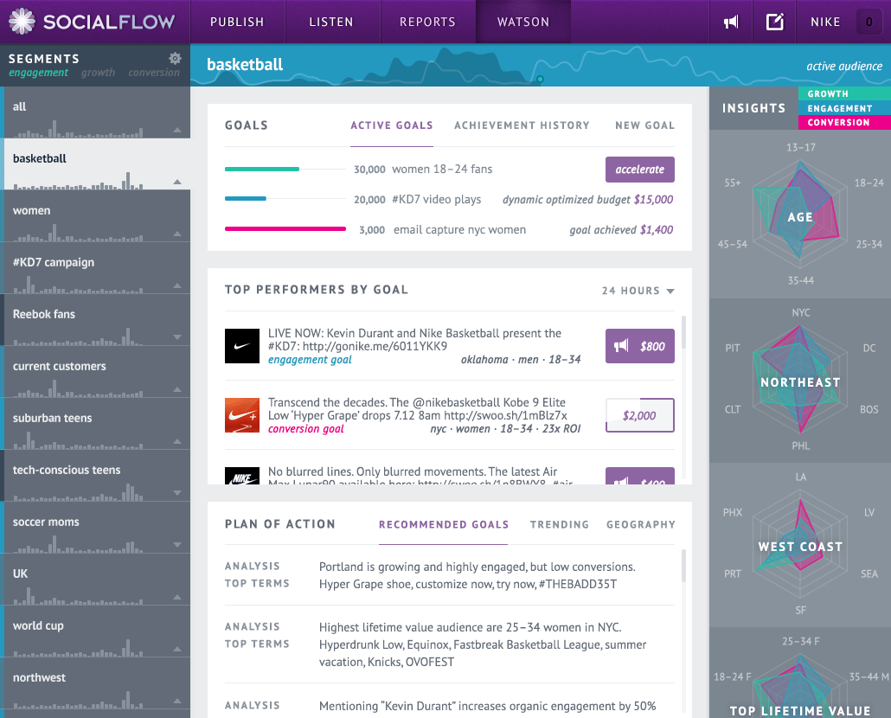Toggle the GROWTH insights legend
Viewport: 891px width, 718px height.
pyautogui.click(x=844, y=93)
